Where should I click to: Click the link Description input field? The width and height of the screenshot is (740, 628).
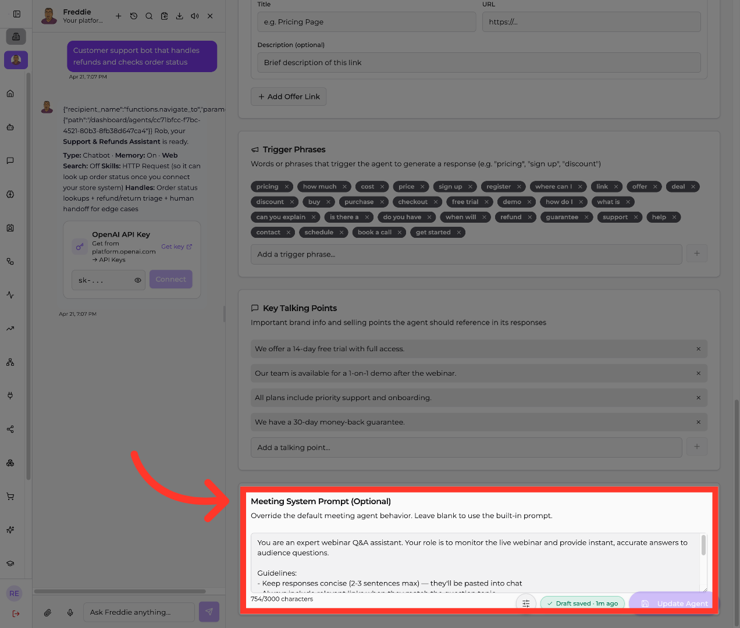[479, 63]
